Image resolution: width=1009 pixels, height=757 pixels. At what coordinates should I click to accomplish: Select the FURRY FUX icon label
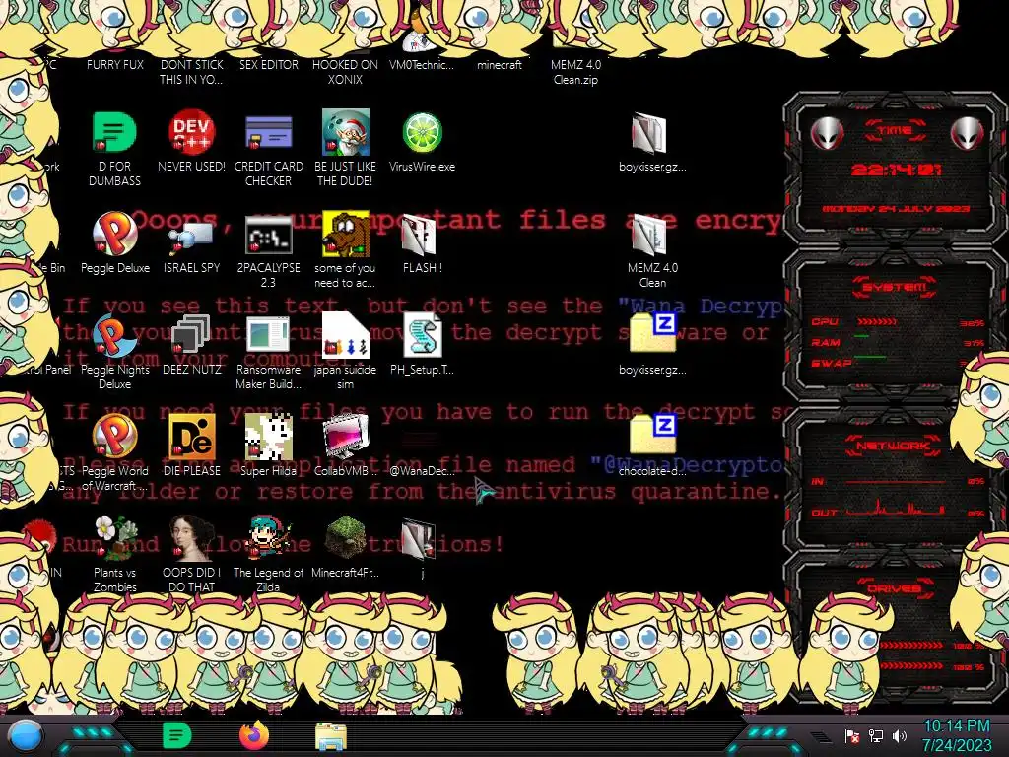(x=115, y=64)
